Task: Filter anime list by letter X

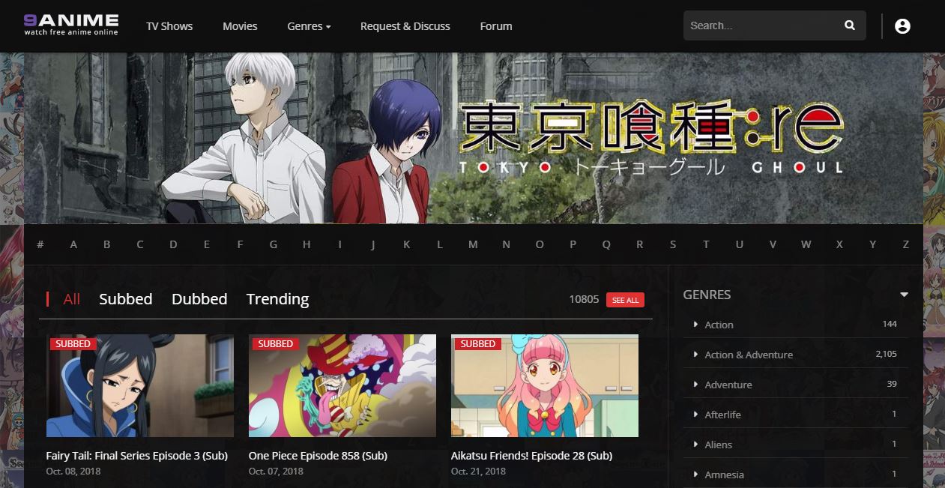Action: pyautogui.click(x=839, y=244)
